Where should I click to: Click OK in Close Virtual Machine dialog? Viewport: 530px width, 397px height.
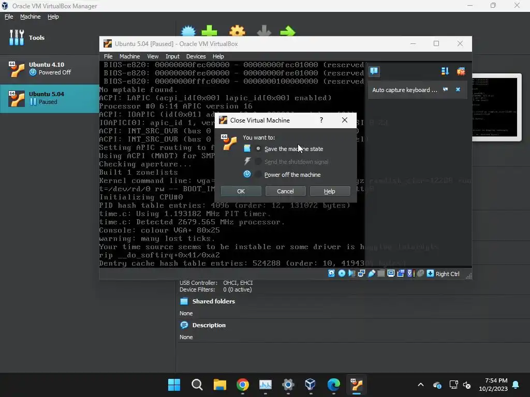241,191
